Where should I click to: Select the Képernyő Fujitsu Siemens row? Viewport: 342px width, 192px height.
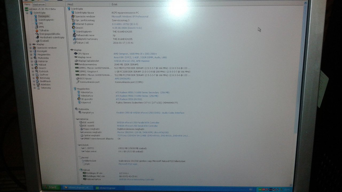128,103
